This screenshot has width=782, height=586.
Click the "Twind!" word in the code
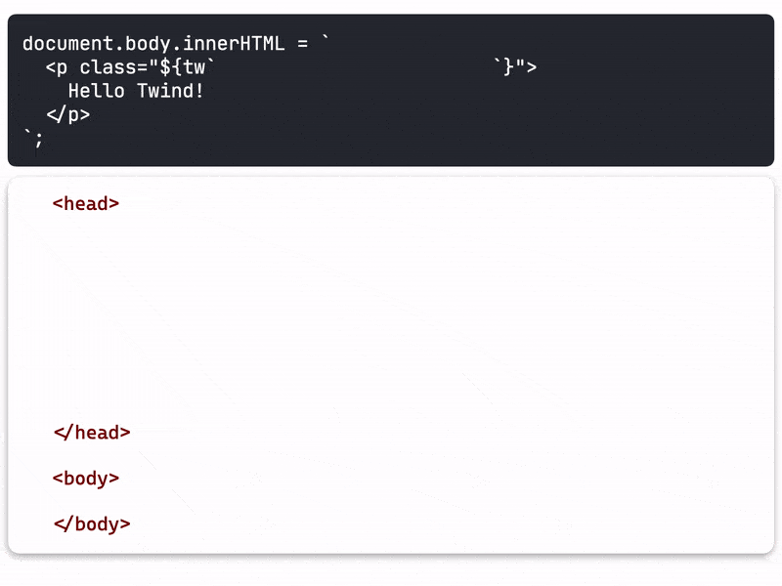(x=170, y=91)
